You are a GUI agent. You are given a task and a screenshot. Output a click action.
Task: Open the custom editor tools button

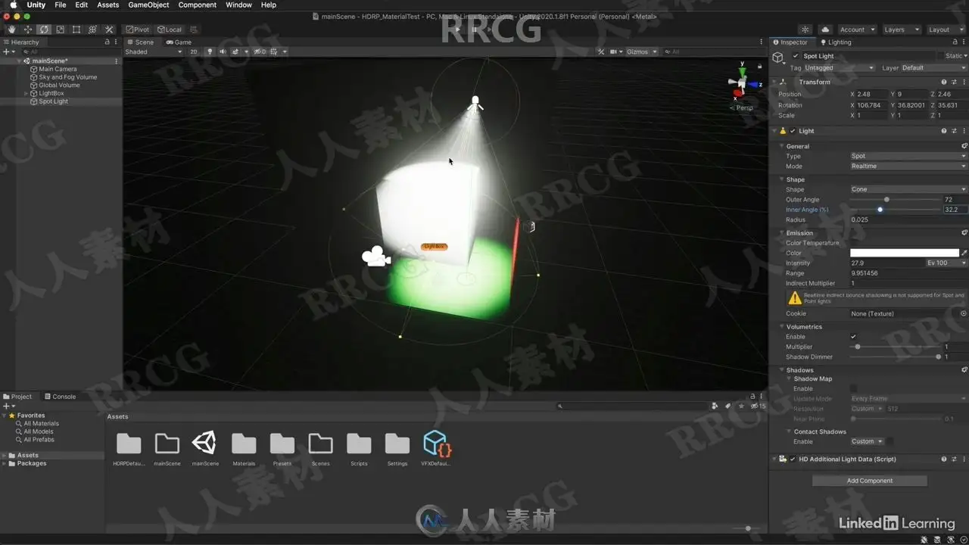[x=109, y=30]
